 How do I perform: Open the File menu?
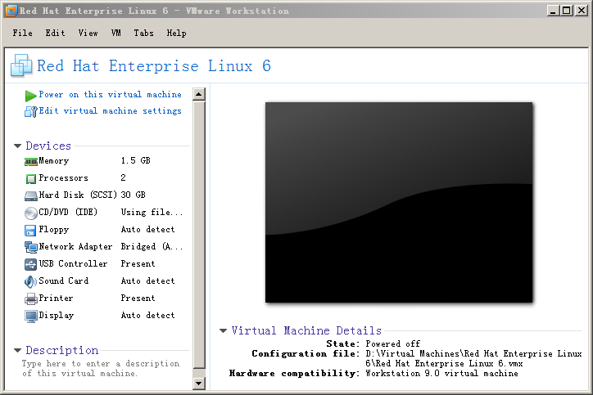pos(22,33)
